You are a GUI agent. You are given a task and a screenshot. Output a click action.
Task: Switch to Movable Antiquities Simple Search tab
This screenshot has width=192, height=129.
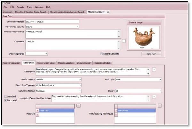[31, 12]
